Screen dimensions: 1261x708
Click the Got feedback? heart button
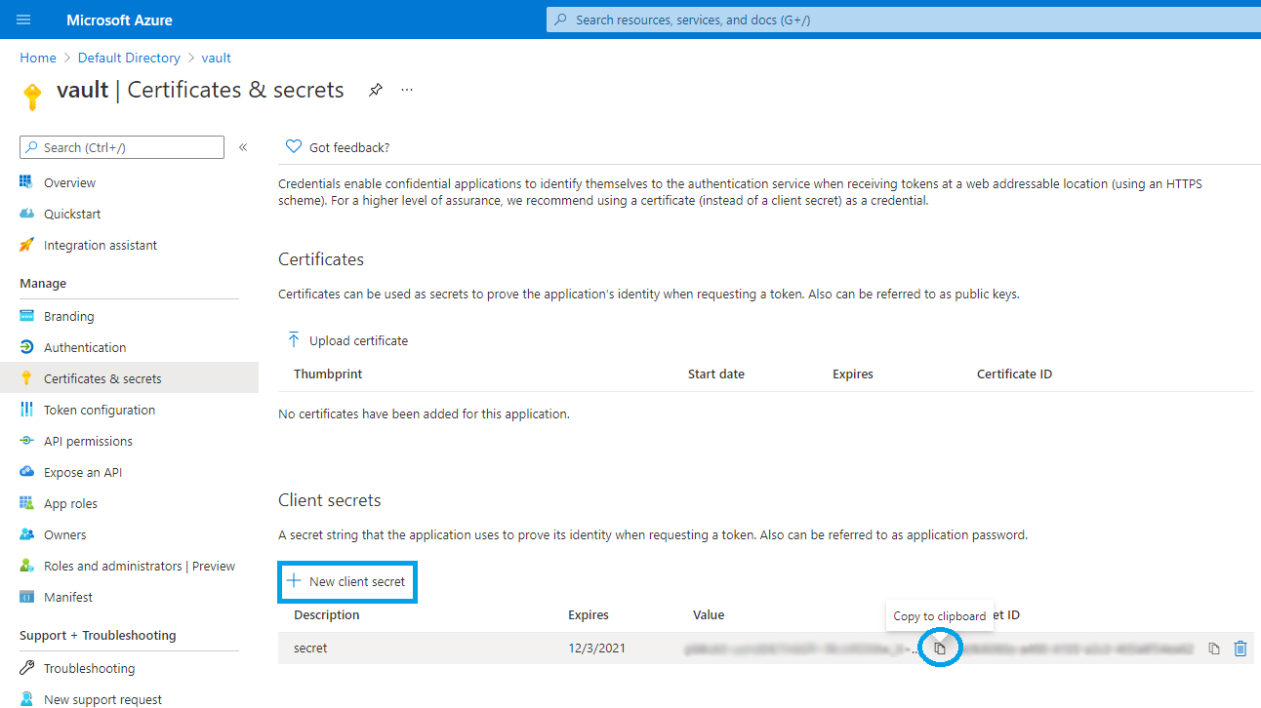coord(338,147)
